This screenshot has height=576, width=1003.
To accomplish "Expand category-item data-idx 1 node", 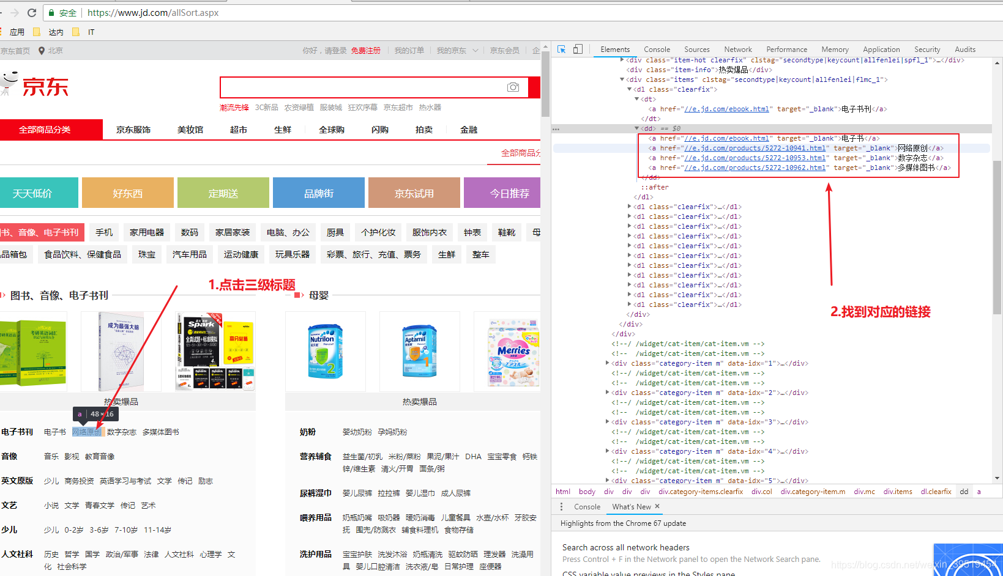I will tap(608, 363).
